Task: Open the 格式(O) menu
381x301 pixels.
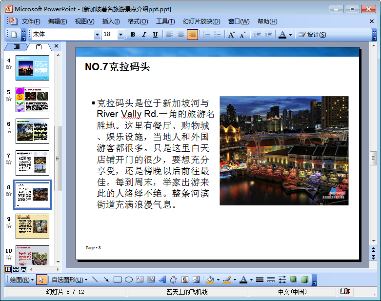Action: (x=138, y=21)
